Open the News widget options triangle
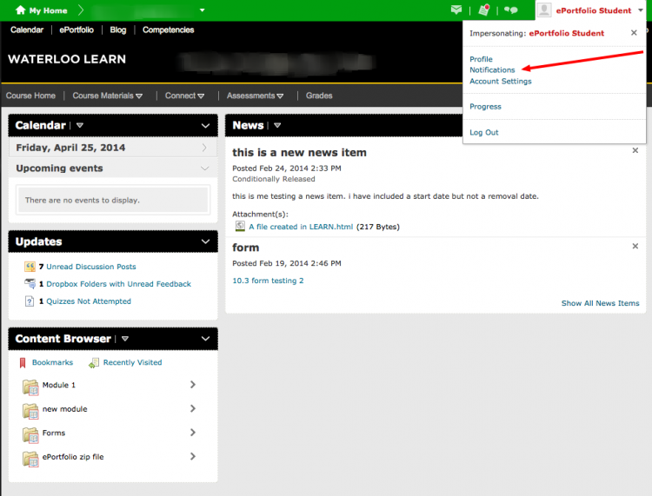652x496 pixels. pos(277,125)
